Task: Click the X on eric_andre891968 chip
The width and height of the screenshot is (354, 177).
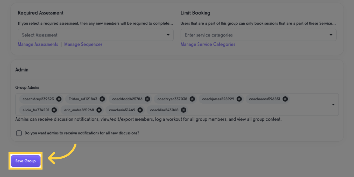Action: pos(98,110)
